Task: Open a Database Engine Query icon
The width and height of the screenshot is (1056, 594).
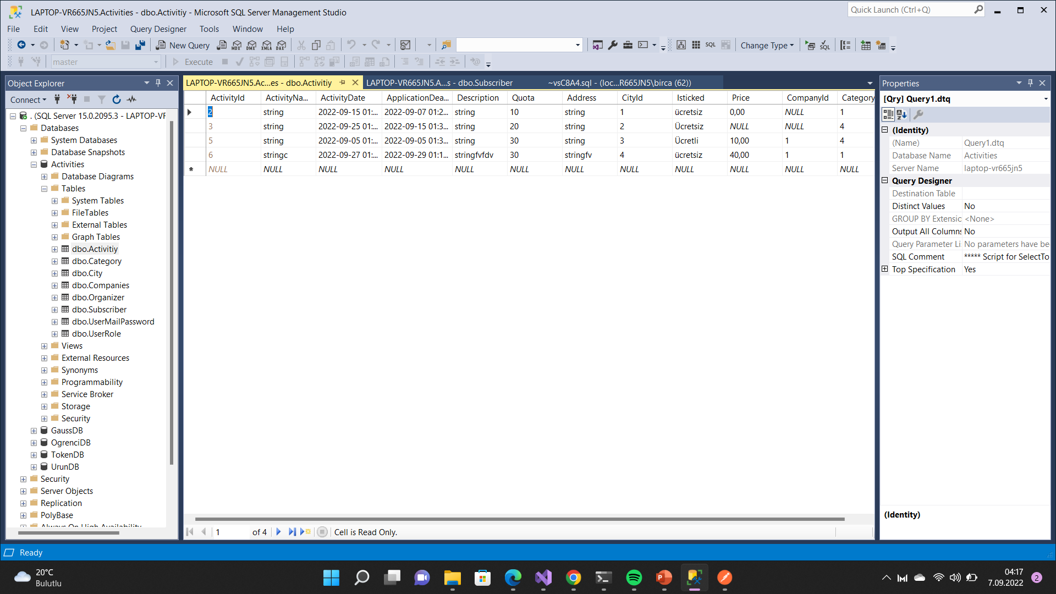Action: pyautogui.click(x=222, y=45)
